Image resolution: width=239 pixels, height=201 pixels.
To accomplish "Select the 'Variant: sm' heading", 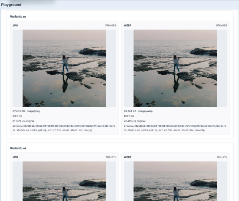I will [18, 16].
